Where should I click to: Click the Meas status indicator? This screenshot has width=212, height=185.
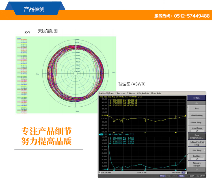tap(162, 176)
